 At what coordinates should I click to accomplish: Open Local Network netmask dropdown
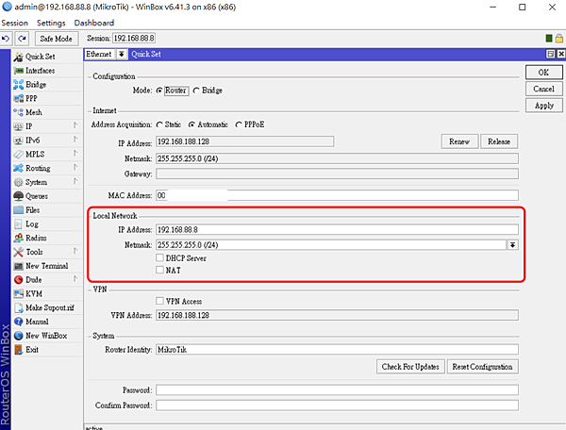(512, 245)
